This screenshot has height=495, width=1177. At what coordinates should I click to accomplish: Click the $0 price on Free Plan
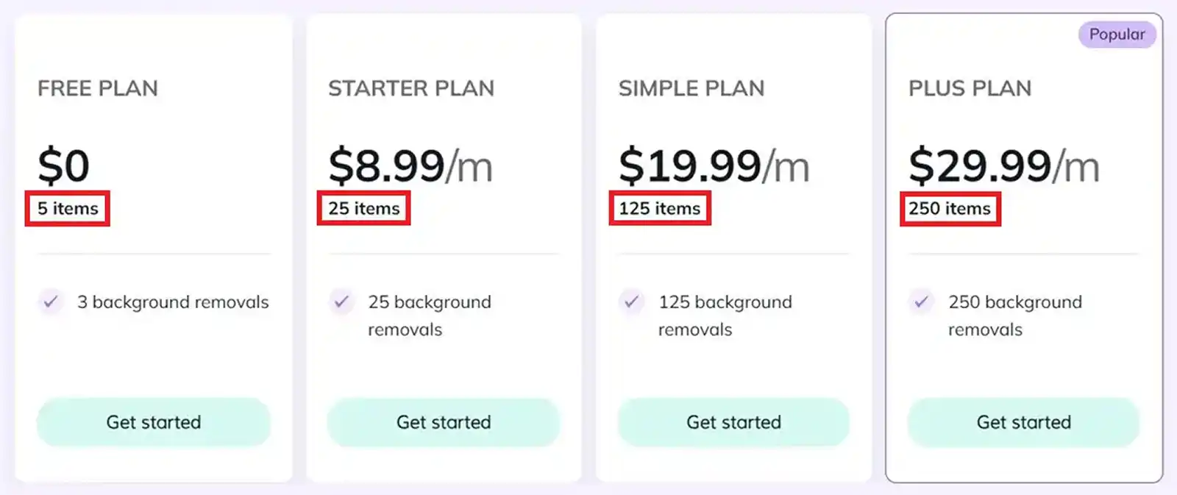click(x=65, y=165)
